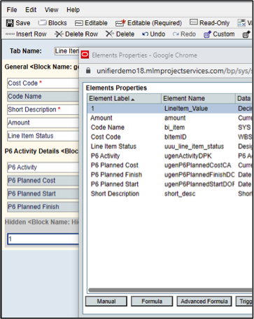Select the Line Item Status elements row
This screenshot has height=319, width=254.
[170, 147]
